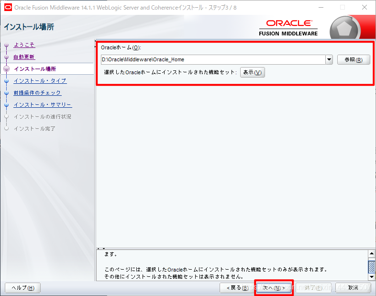Click step bullet icon beside インストール・タイプ

click(7, 81)
